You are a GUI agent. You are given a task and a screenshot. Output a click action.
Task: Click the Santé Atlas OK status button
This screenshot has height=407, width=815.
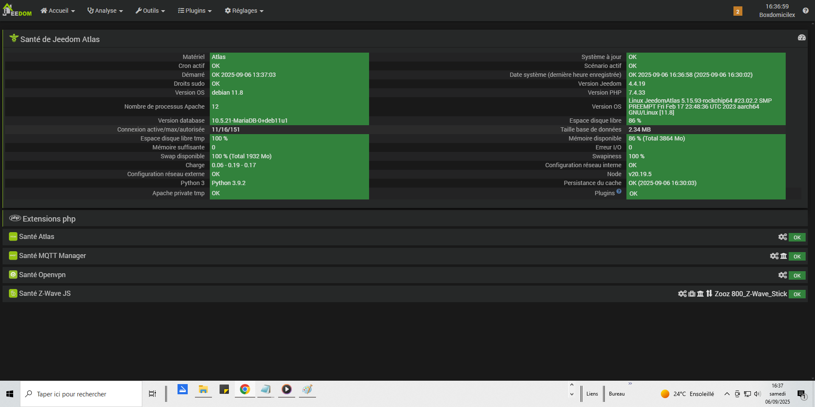[x=797, y=238]
